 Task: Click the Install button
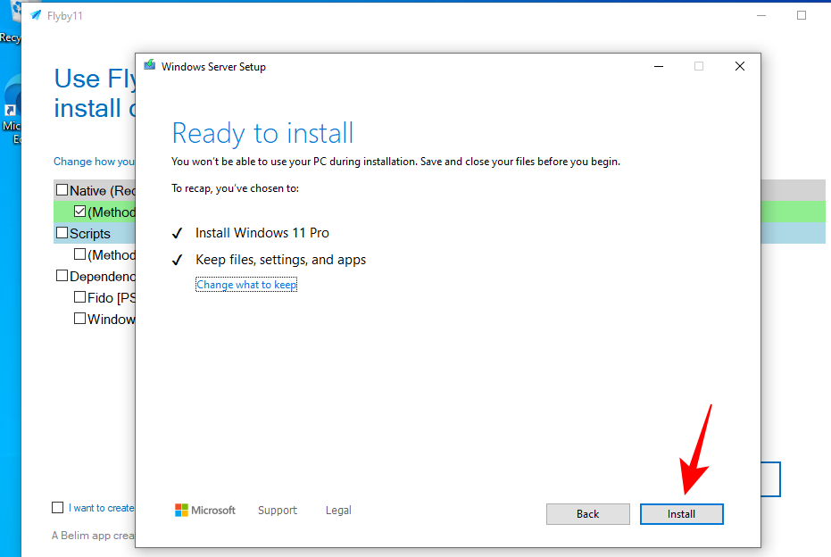pos(681,514)
